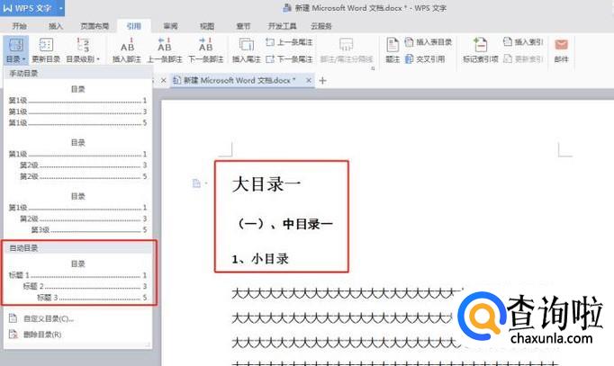The height and width of the screenshot is (366, 614).
Task: Switch to the 审阅 tab
Action: (x=170, y=26)
